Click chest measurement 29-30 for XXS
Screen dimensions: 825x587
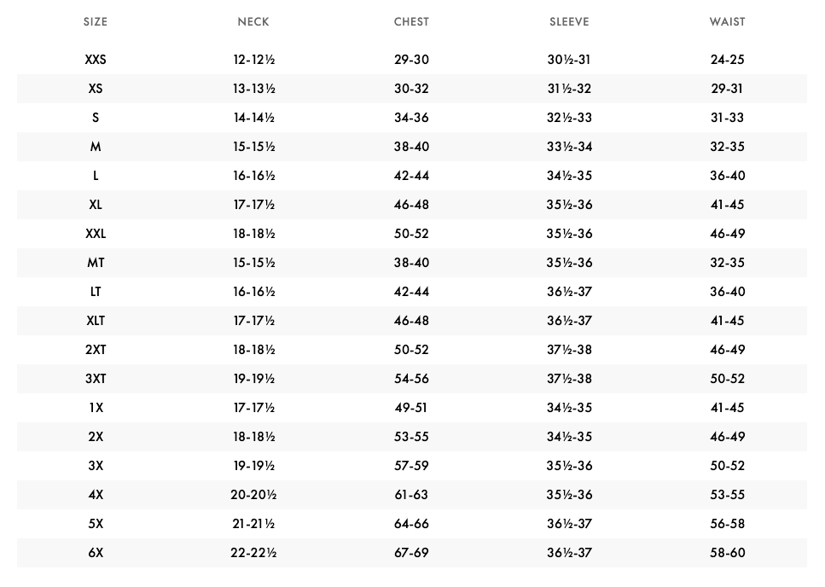point(411,60)
